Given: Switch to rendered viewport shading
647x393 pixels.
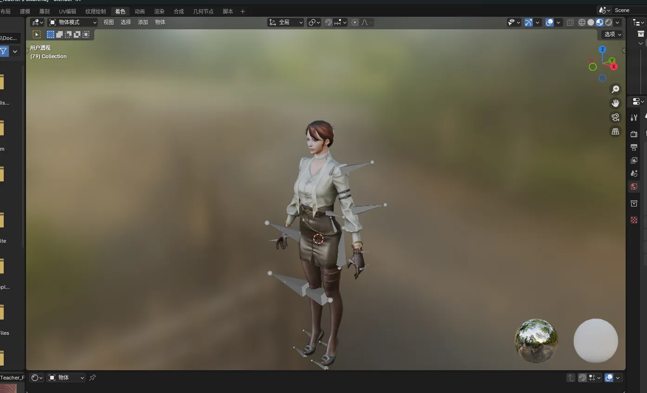Looking at the screenshot, I should tap(608, 22).
